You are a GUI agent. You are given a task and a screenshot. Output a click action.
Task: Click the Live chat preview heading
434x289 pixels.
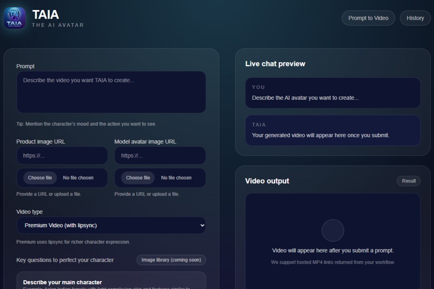[x=275, y=64]
